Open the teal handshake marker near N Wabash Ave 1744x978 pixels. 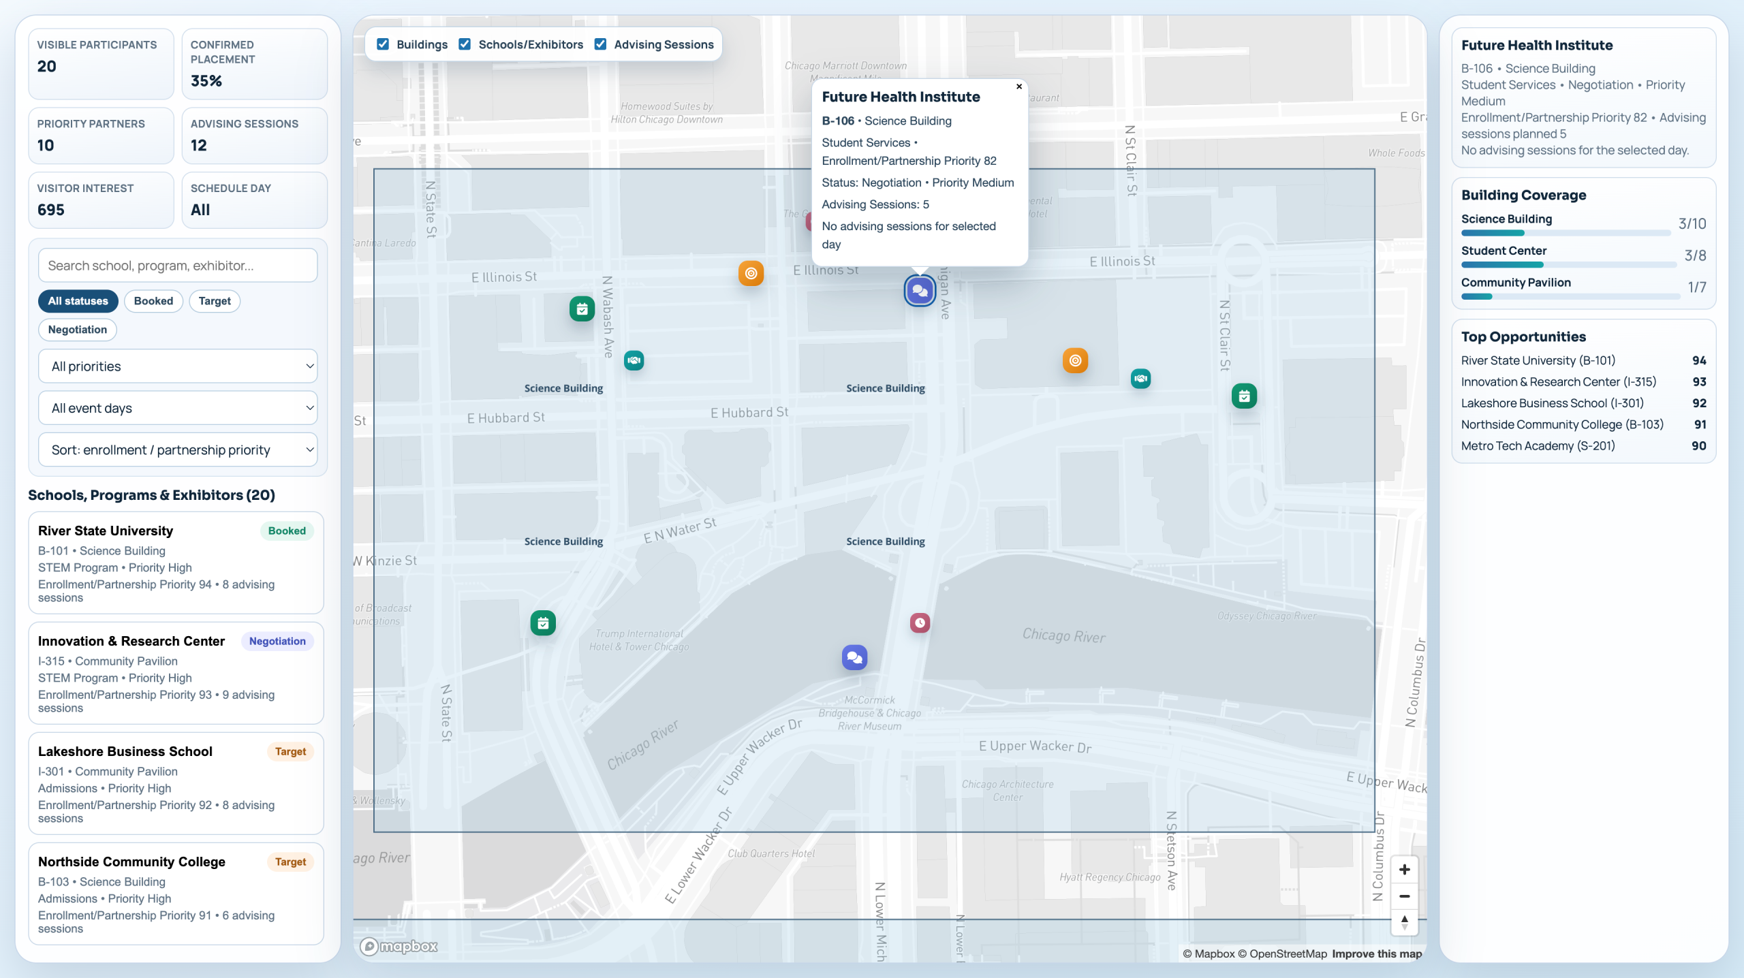coord(633,361)
